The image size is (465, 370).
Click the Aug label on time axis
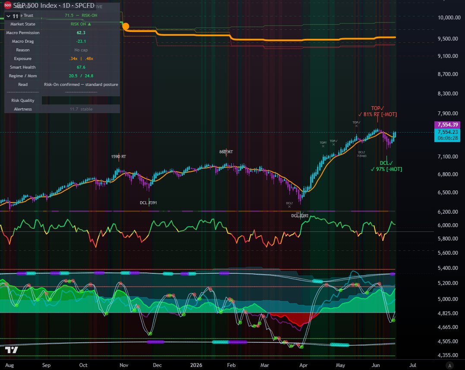(x=9, y=365)
